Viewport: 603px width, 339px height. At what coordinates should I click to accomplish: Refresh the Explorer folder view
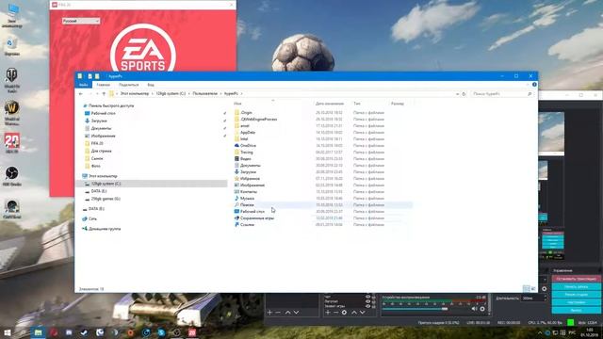click(x=464, y=94)
